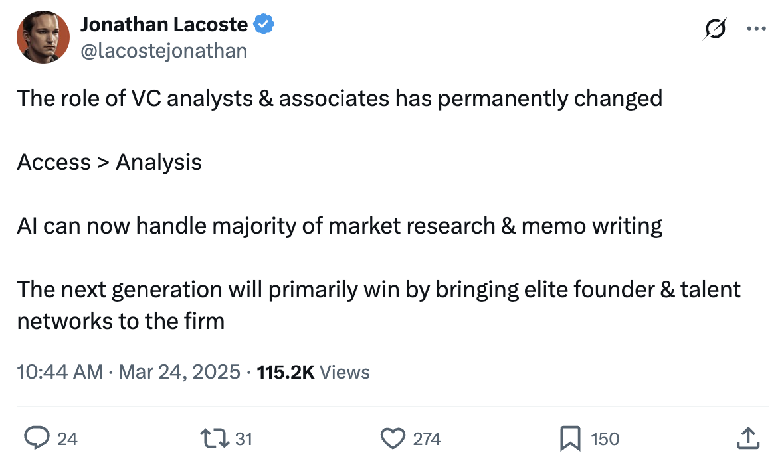Open the three-dot more options menu
Screen dimensions: 784x467
point(756,29)
